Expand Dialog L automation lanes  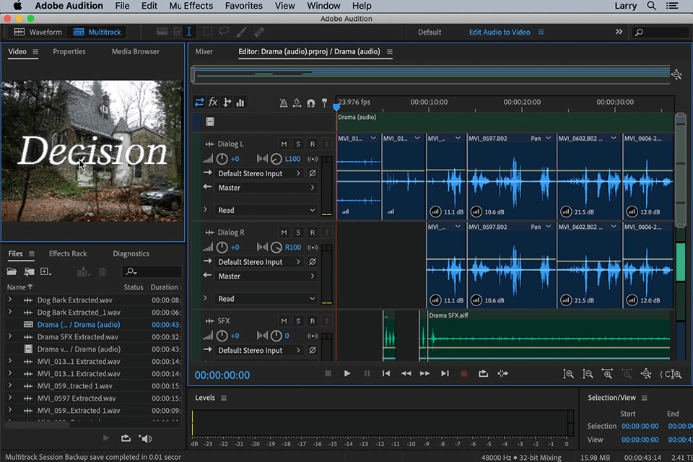[206, 209]
